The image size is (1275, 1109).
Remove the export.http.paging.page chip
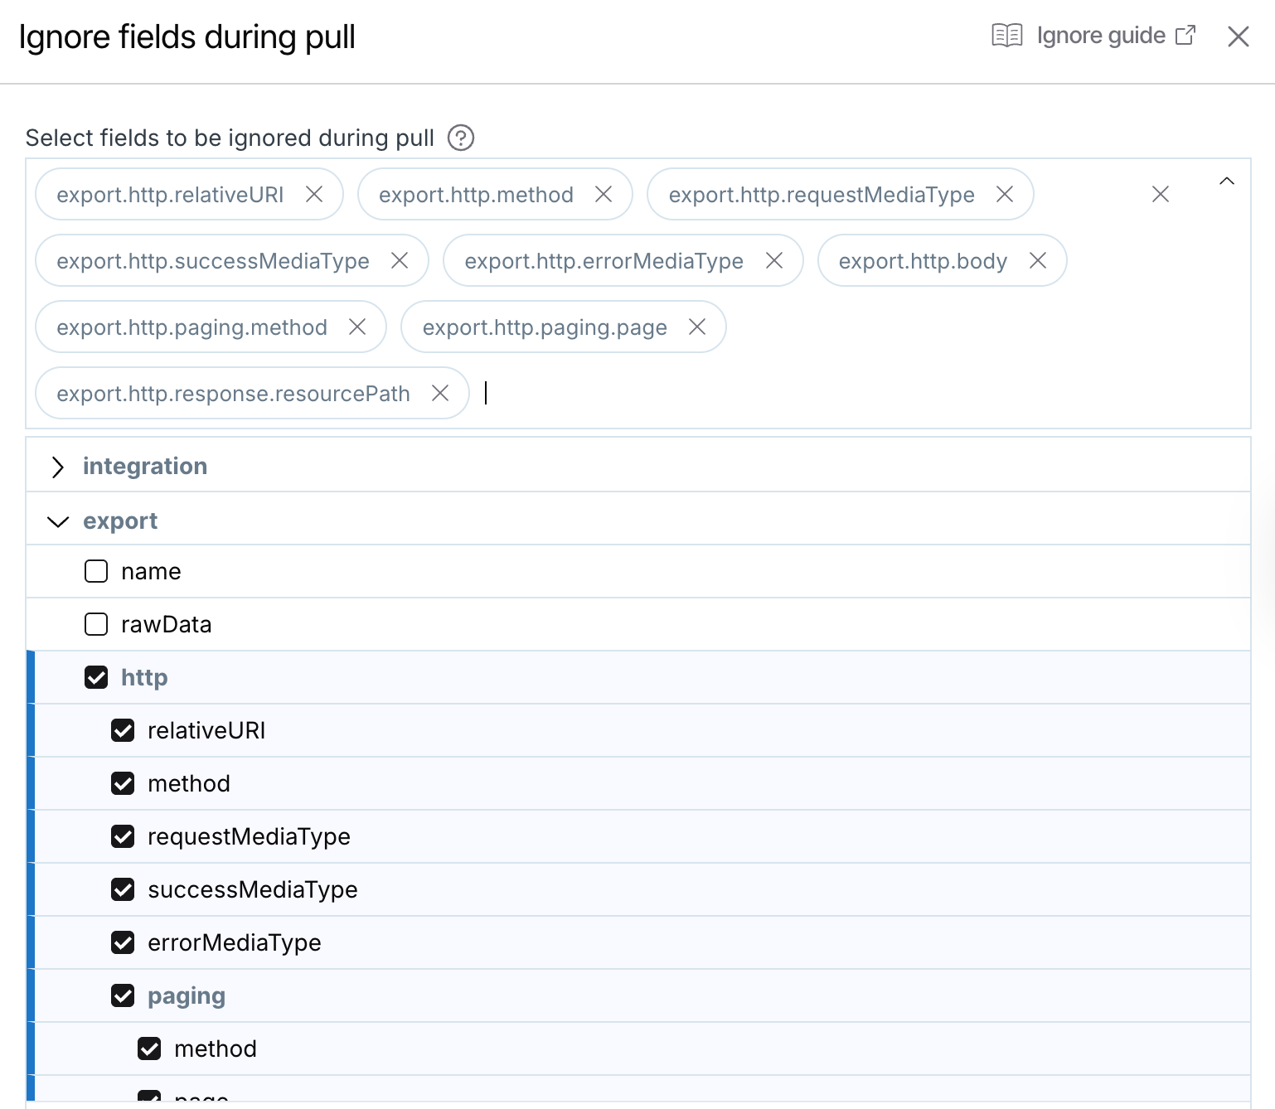click(697, 327)
